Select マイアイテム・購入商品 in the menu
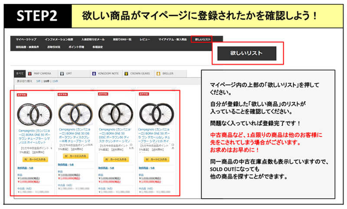The width and height of the screenshot is (347, 209). coord(172,39)
